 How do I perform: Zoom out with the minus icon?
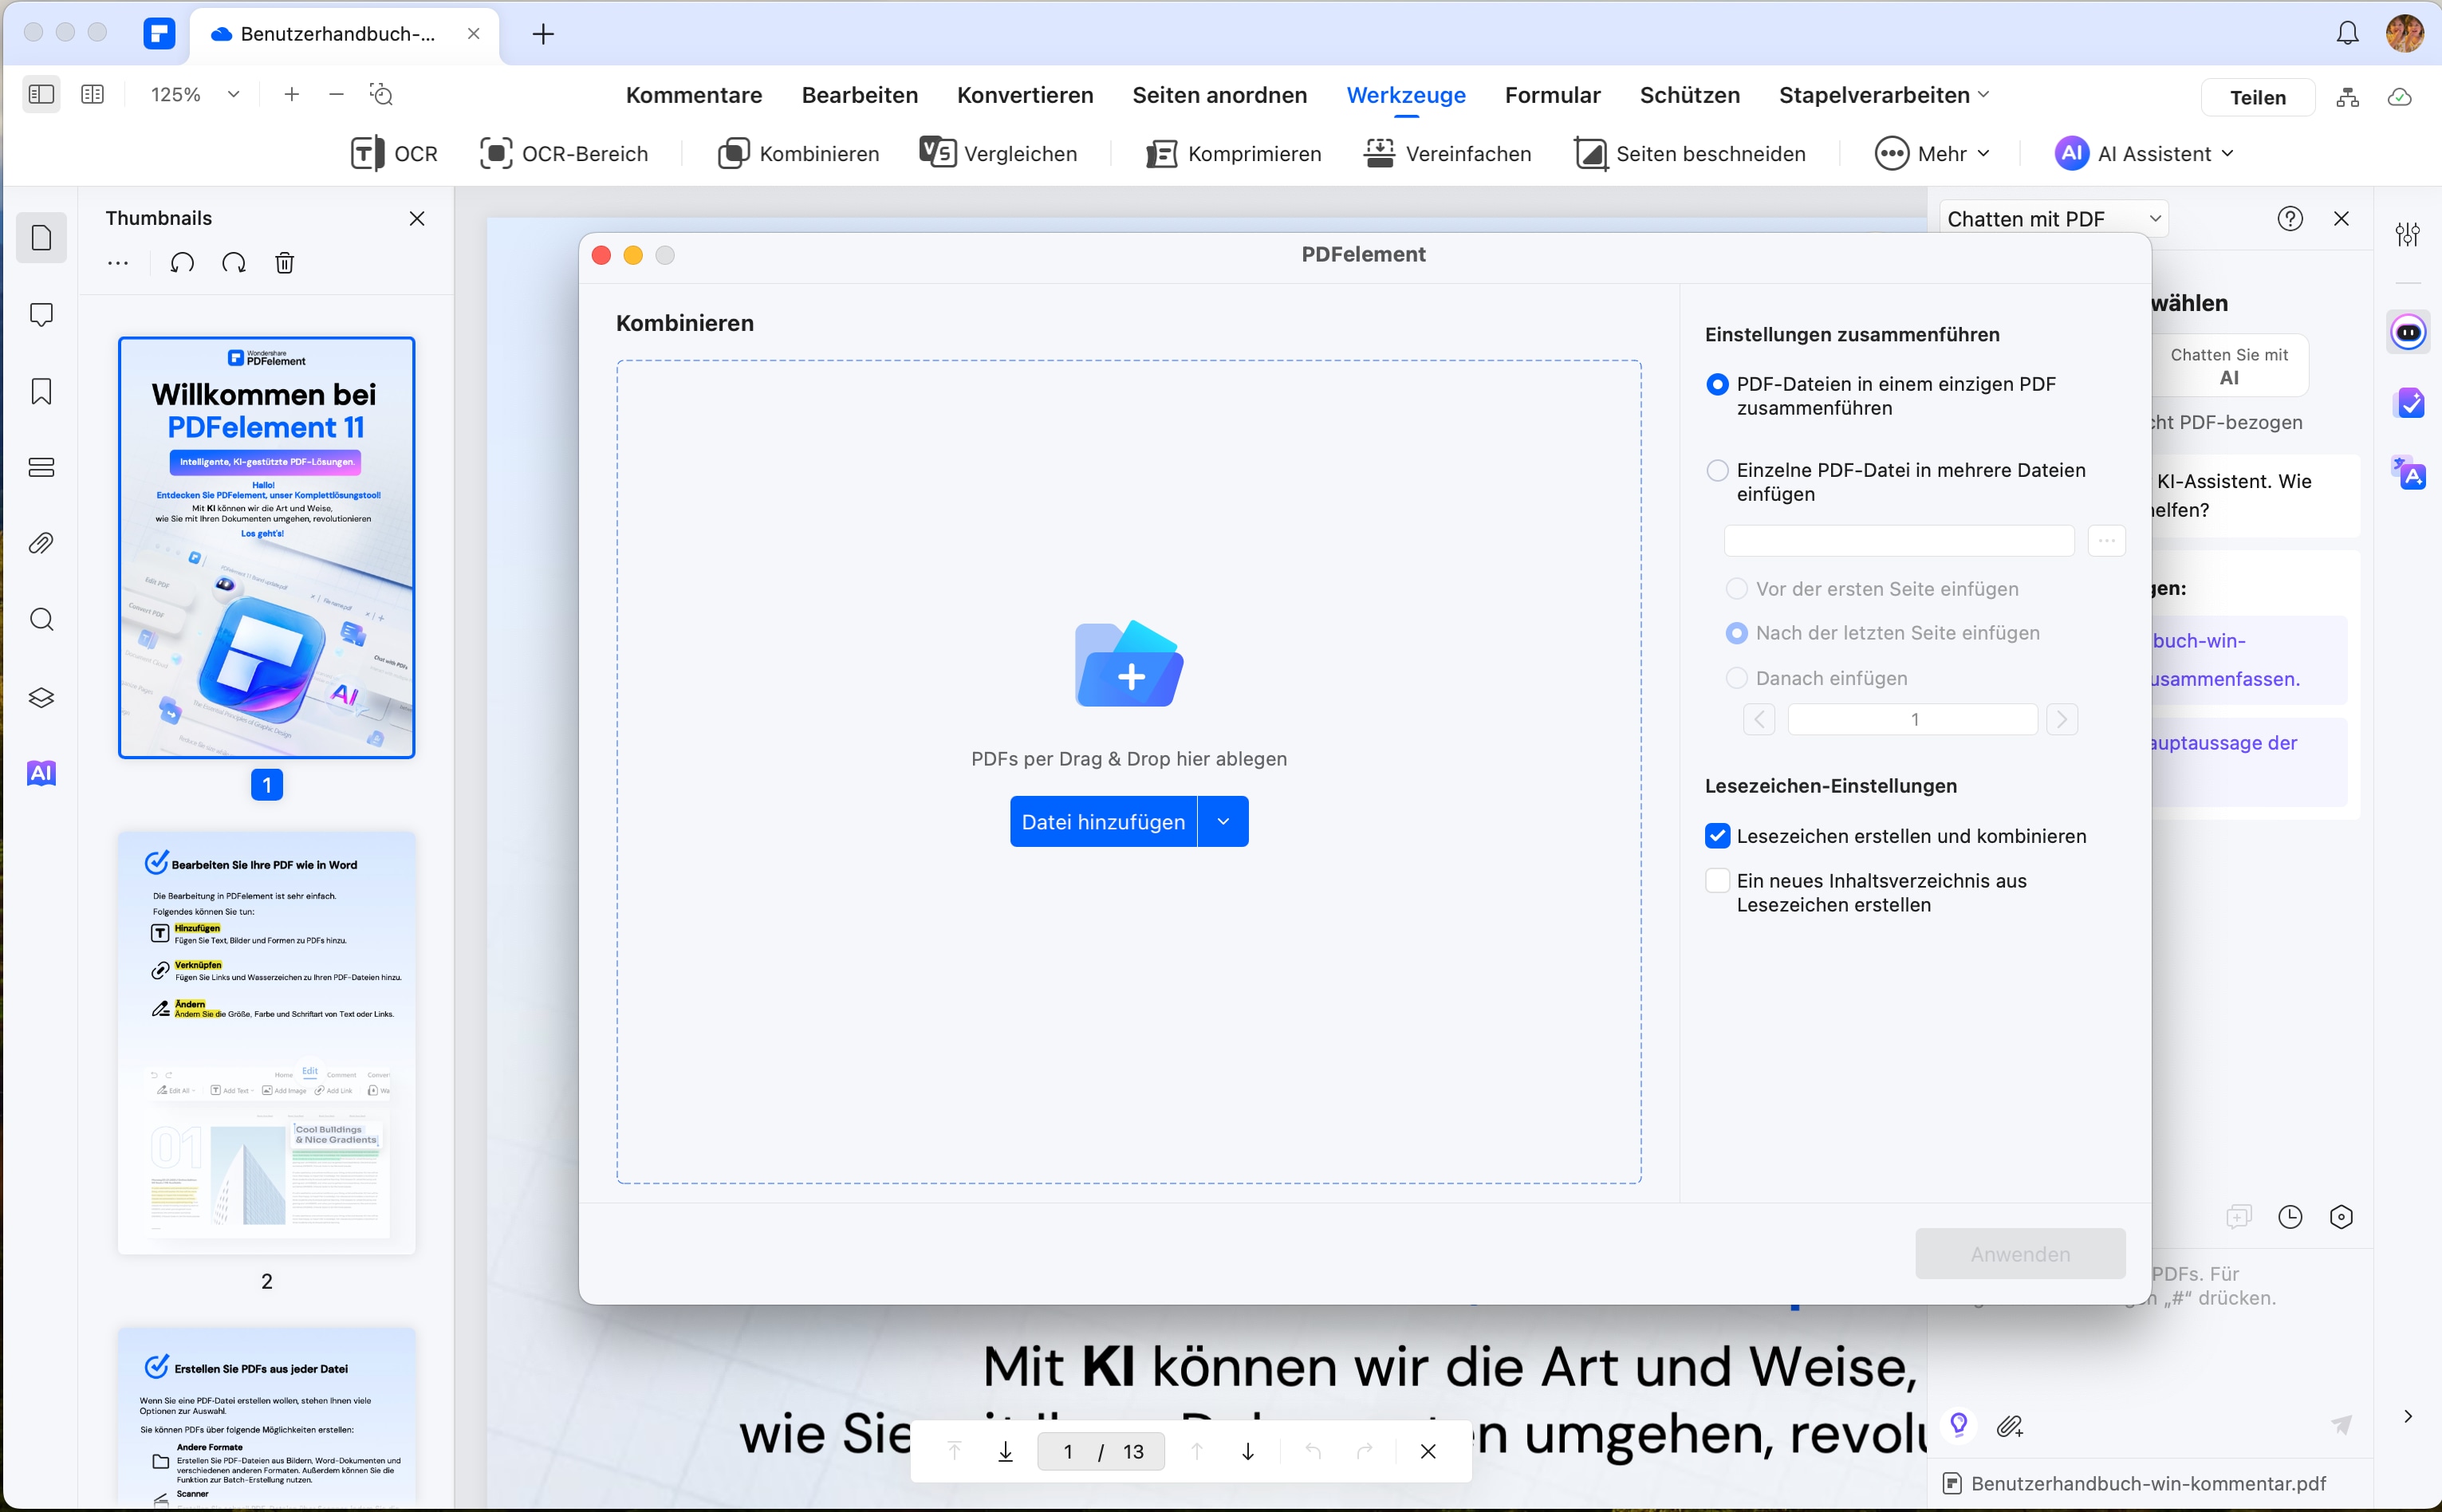click(x=336, y=94)
